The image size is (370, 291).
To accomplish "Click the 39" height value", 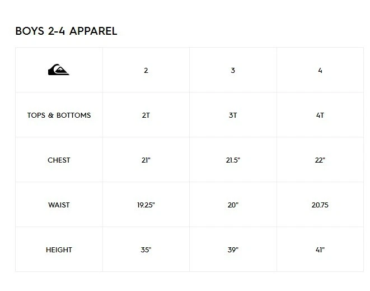I will coord(233,250).
